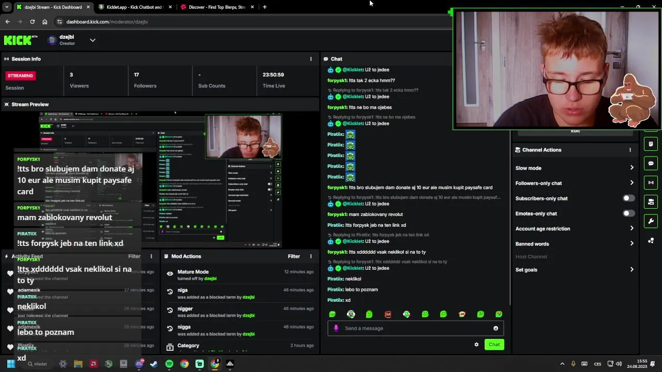Click the microphone tray icon
The width and height of the screenshot is (662, 372).
coord(573,364)
